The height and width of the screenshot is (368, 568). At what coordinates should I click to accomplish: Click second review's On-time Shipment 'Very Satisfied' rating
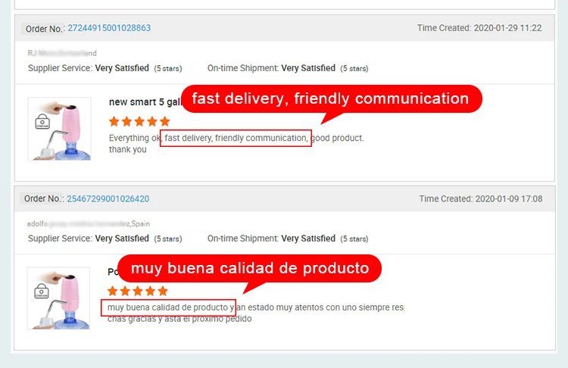[308, 239]
